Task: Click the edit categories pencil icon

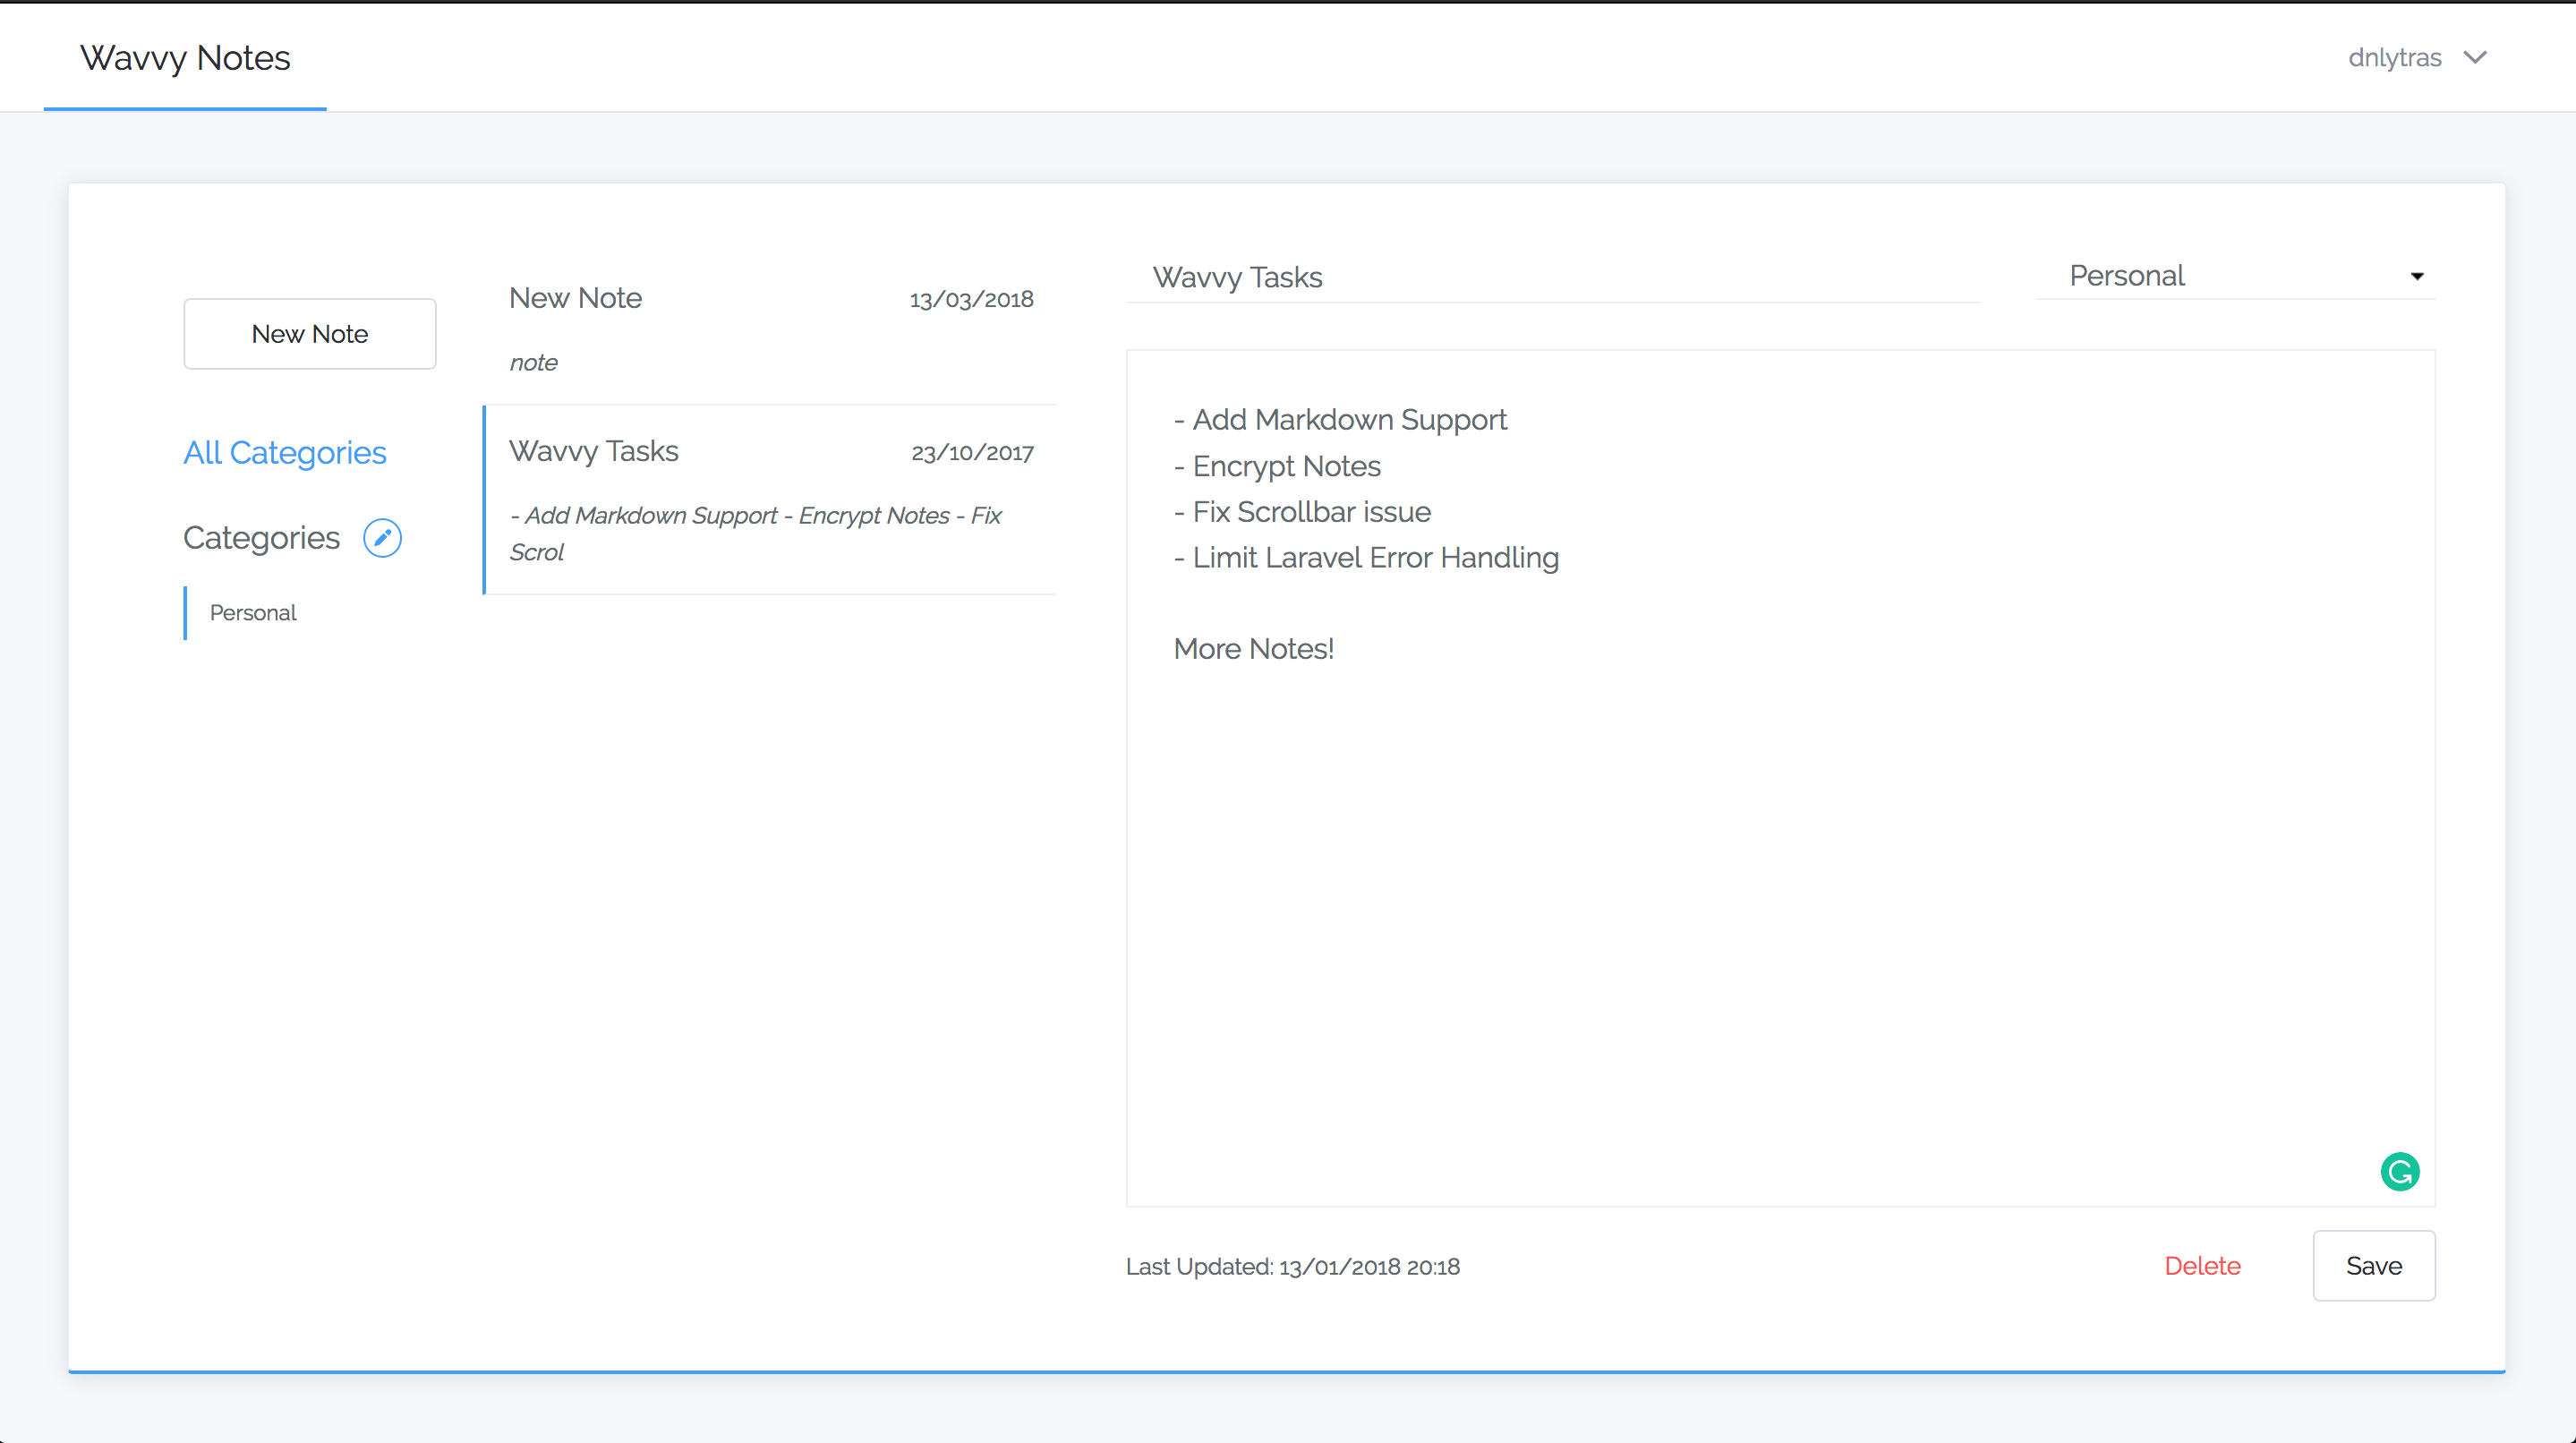Action: click(382, 538)
